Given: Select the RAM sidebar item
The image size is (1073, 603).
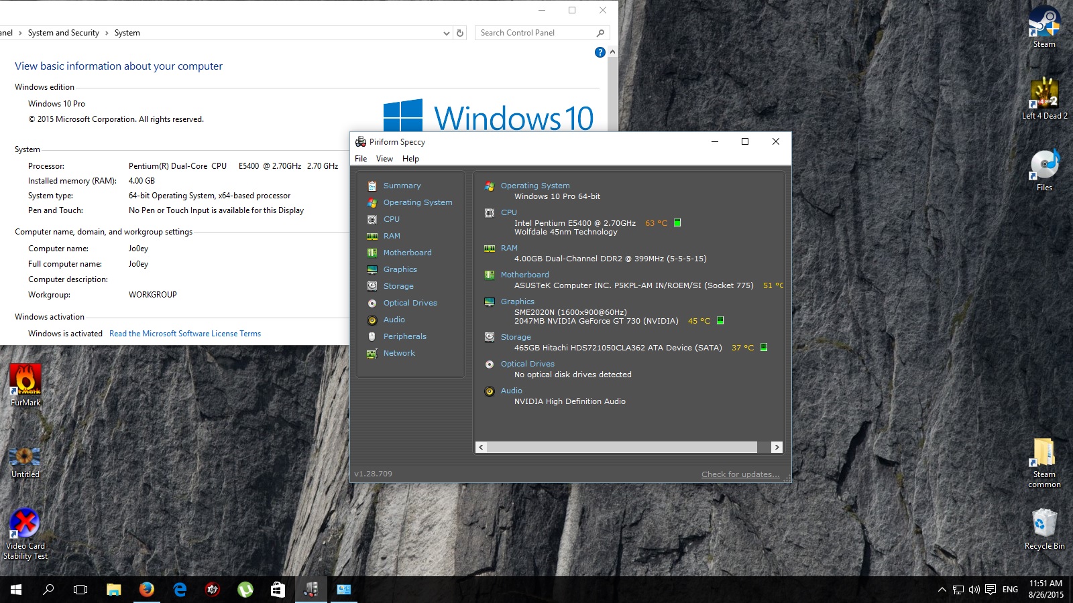Looking at the screenshot, I should [392, 236].
